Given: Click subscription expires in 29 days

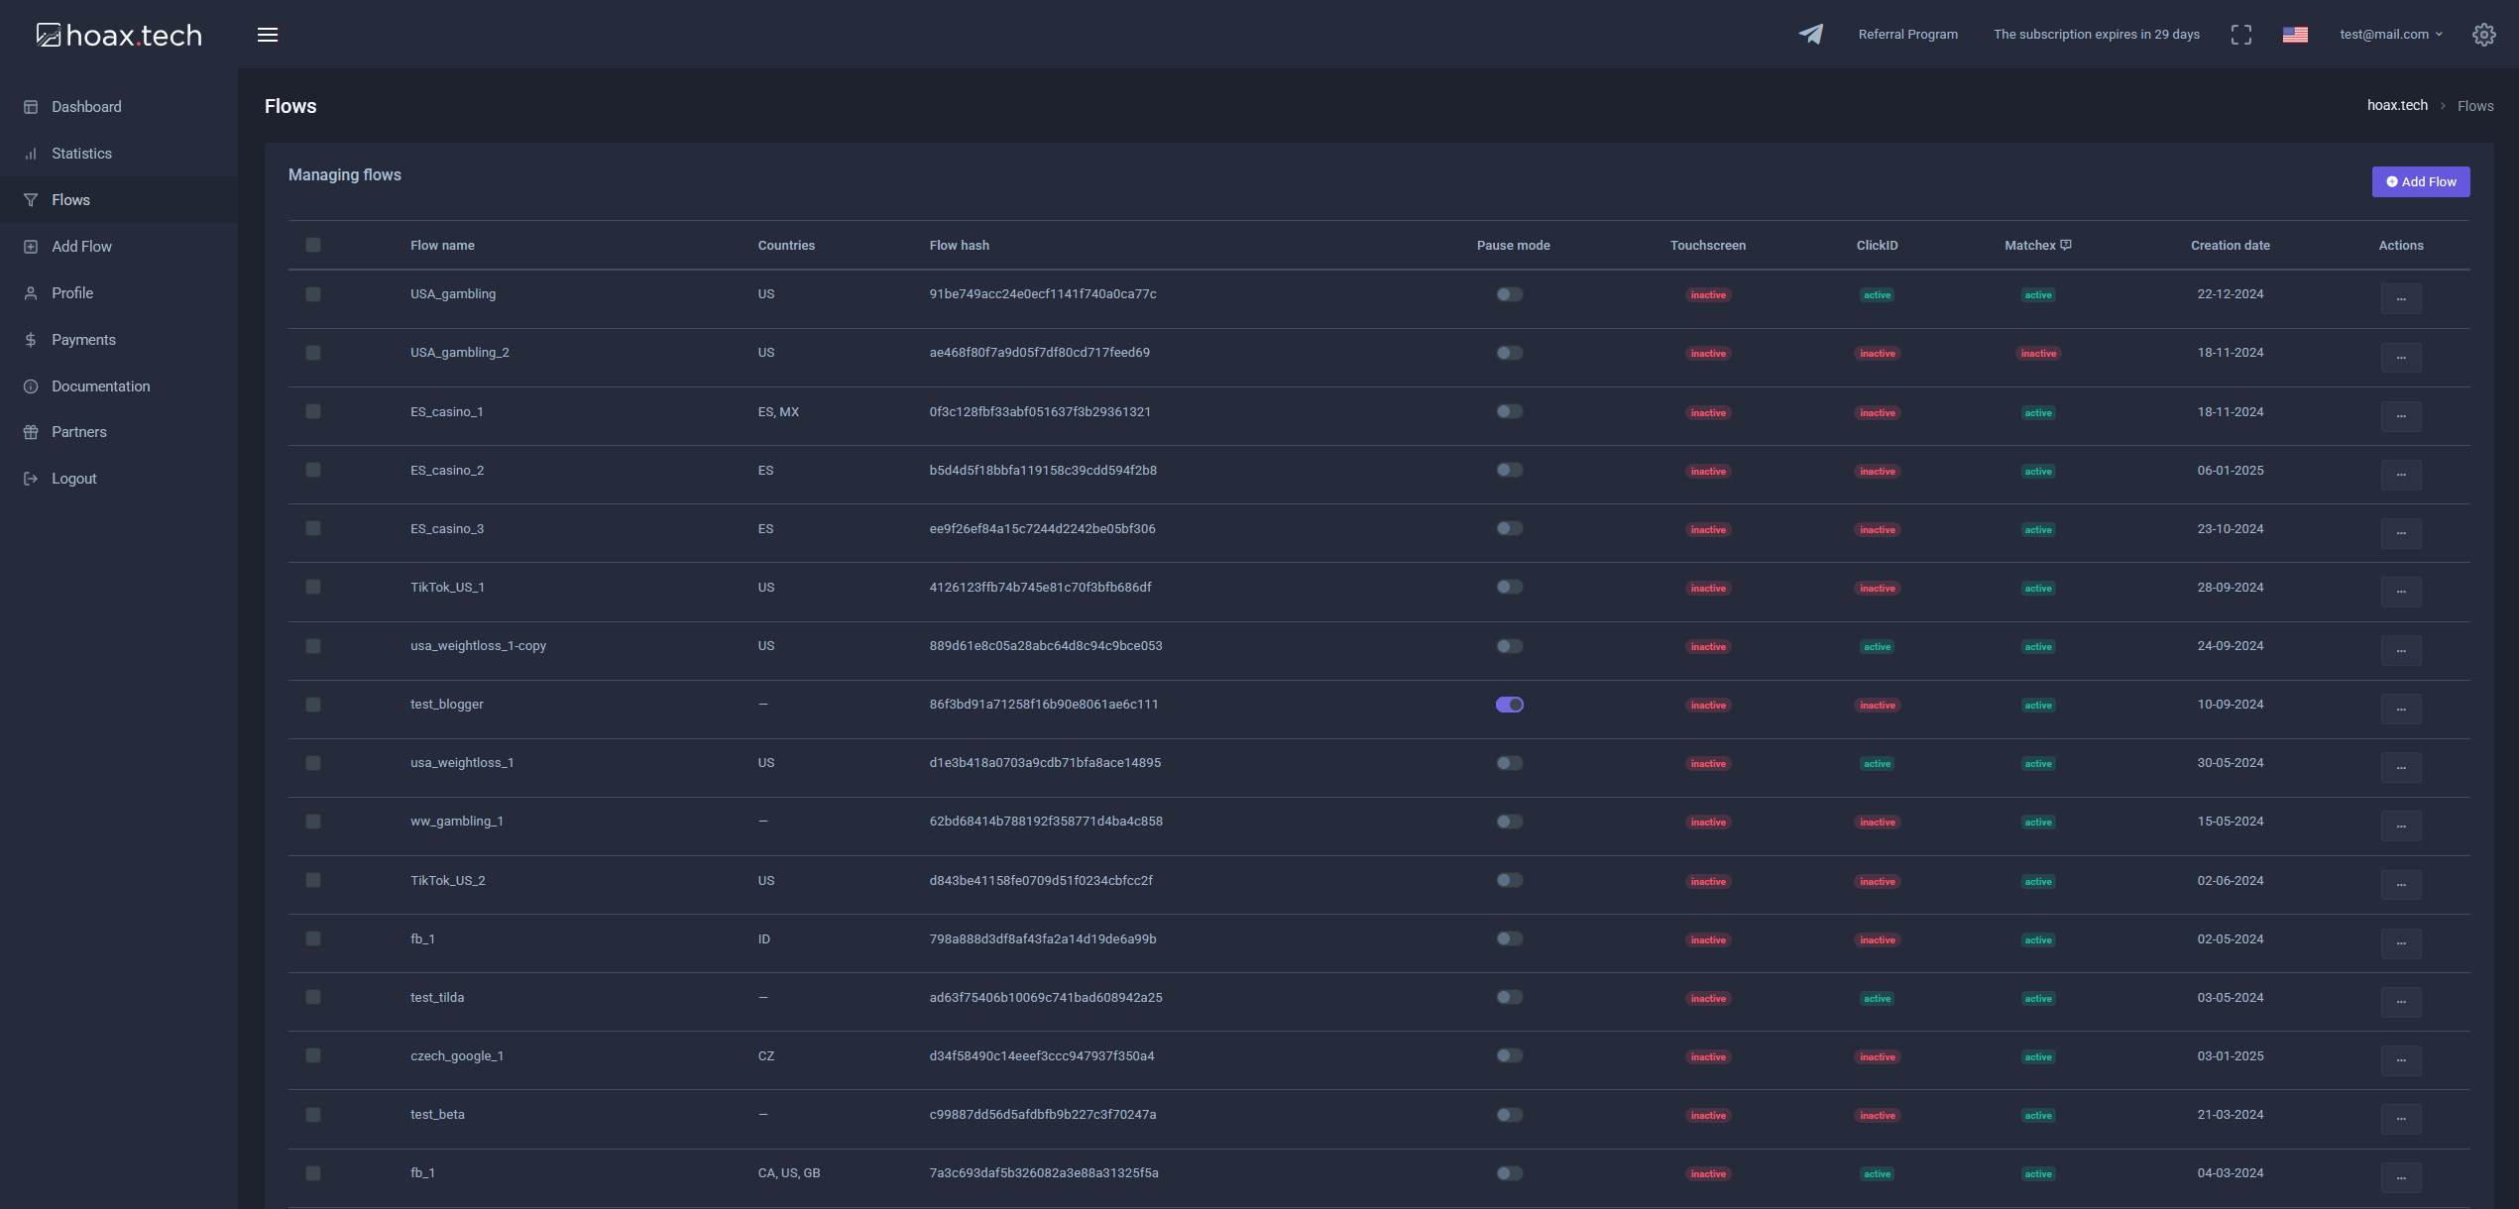Looking at the screenshot, I should pyautogui.click(x=2097, y=35).
